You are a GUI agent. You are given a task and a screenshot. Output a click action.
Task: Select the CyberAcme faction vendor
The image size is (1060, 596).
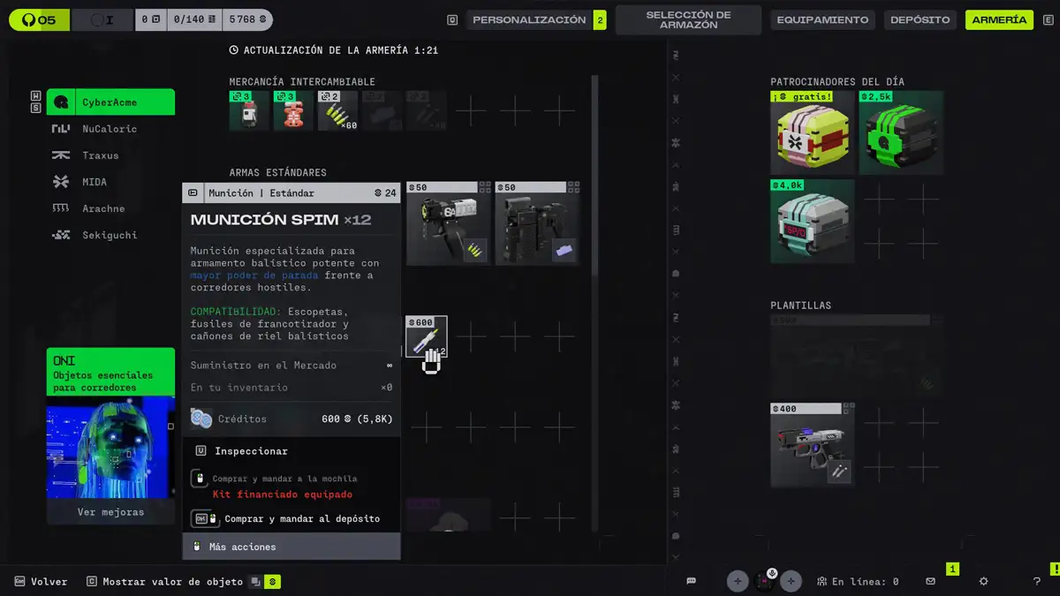[x=110, y=102]
